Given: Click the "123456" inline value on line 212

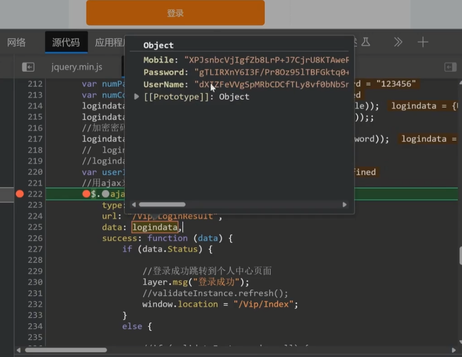Looking at the screenshot, I should 396,84.
